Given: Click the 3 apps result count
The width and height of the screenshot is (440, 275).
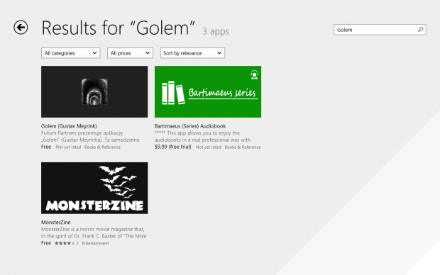Looking at the screenshot, I should coord(216,31).
